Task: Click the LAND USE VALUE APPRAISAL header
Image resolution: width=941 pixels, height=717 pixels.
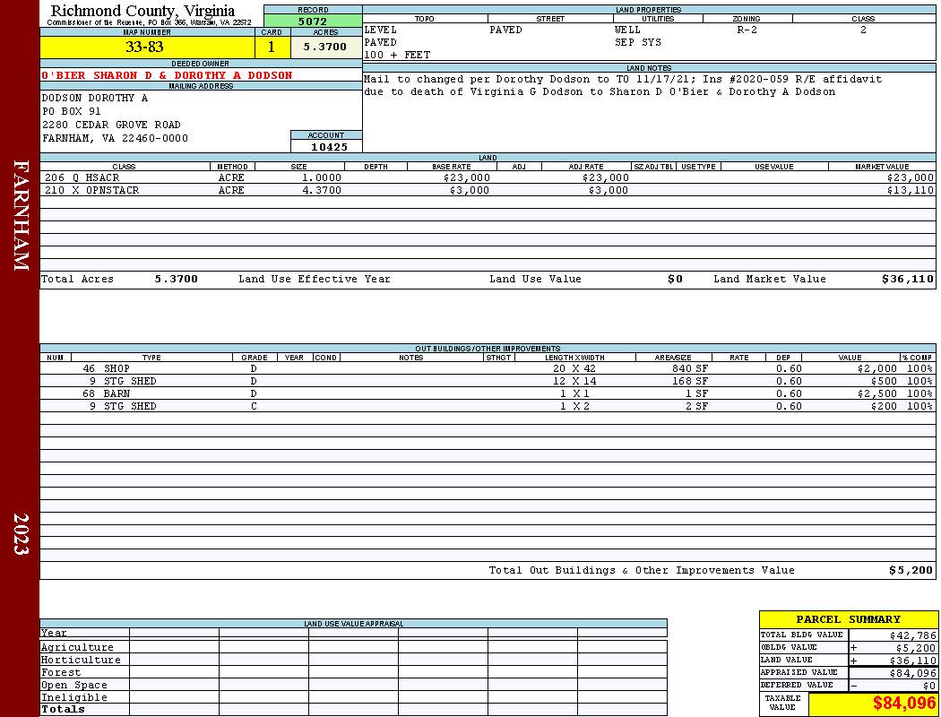Action: click(x=353, y=624)
